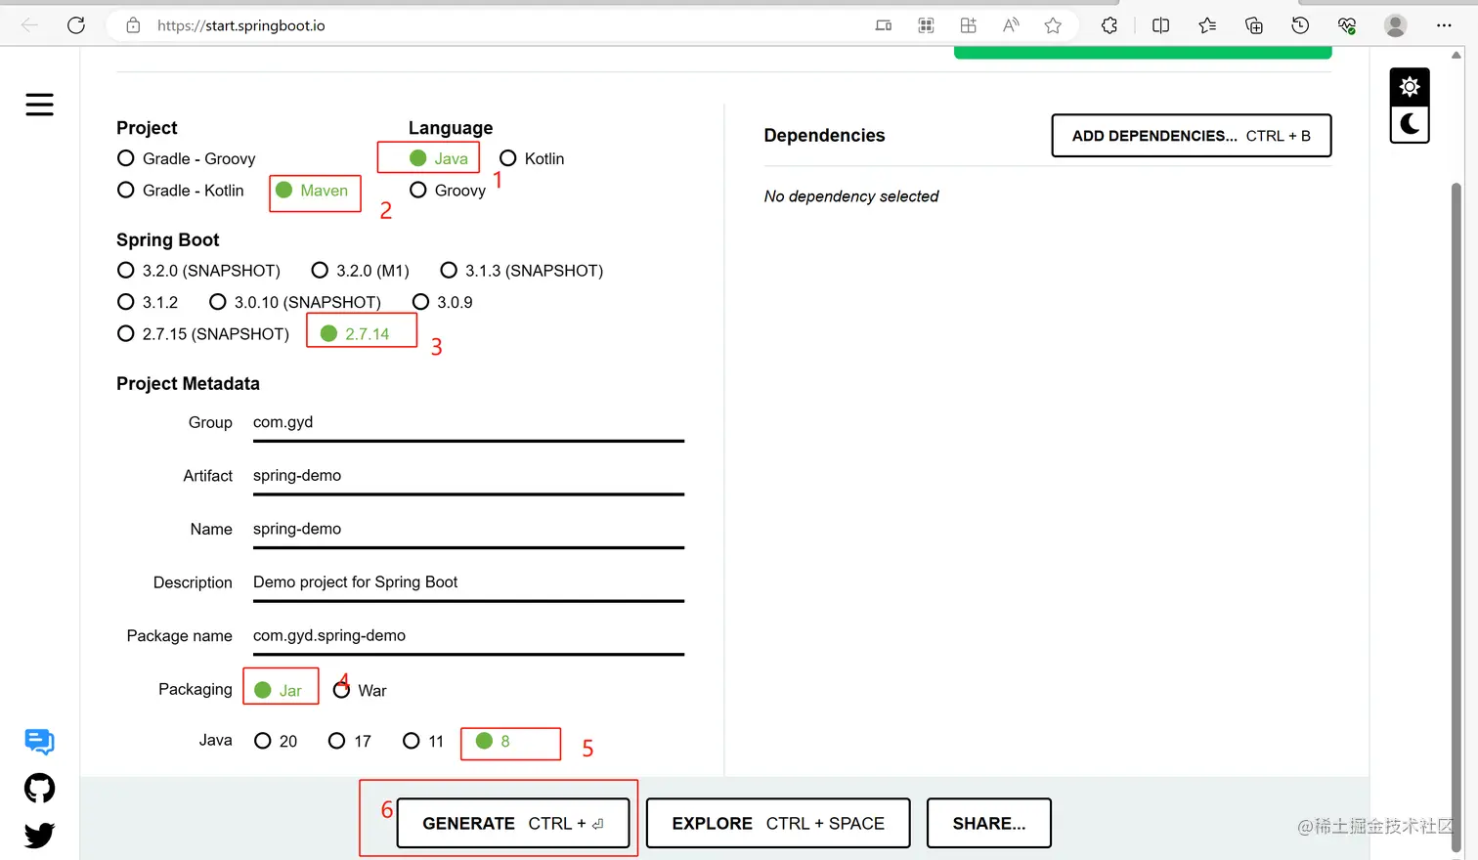Open browser Settings and more ellipsis
This screenshot has width=1478, height=860.
(x=1444, y=25)
